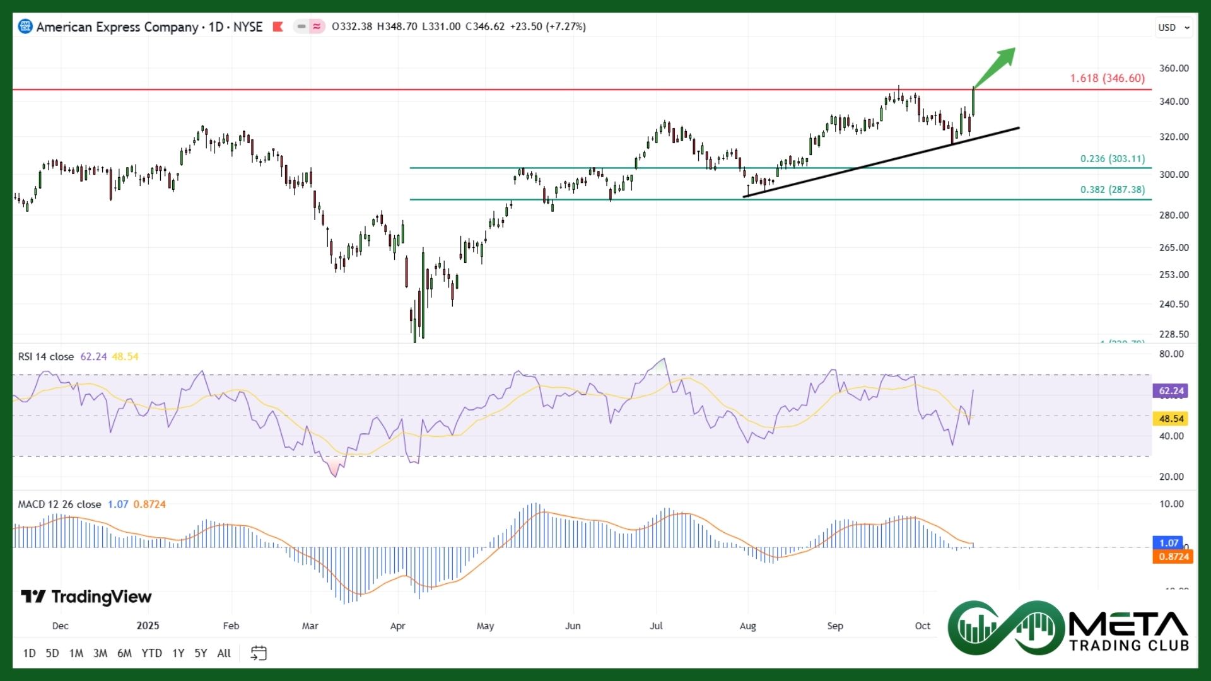Open the MACD 12 26 close legend
Viewport: 1211px width, 681px height.
coord(59,504)
